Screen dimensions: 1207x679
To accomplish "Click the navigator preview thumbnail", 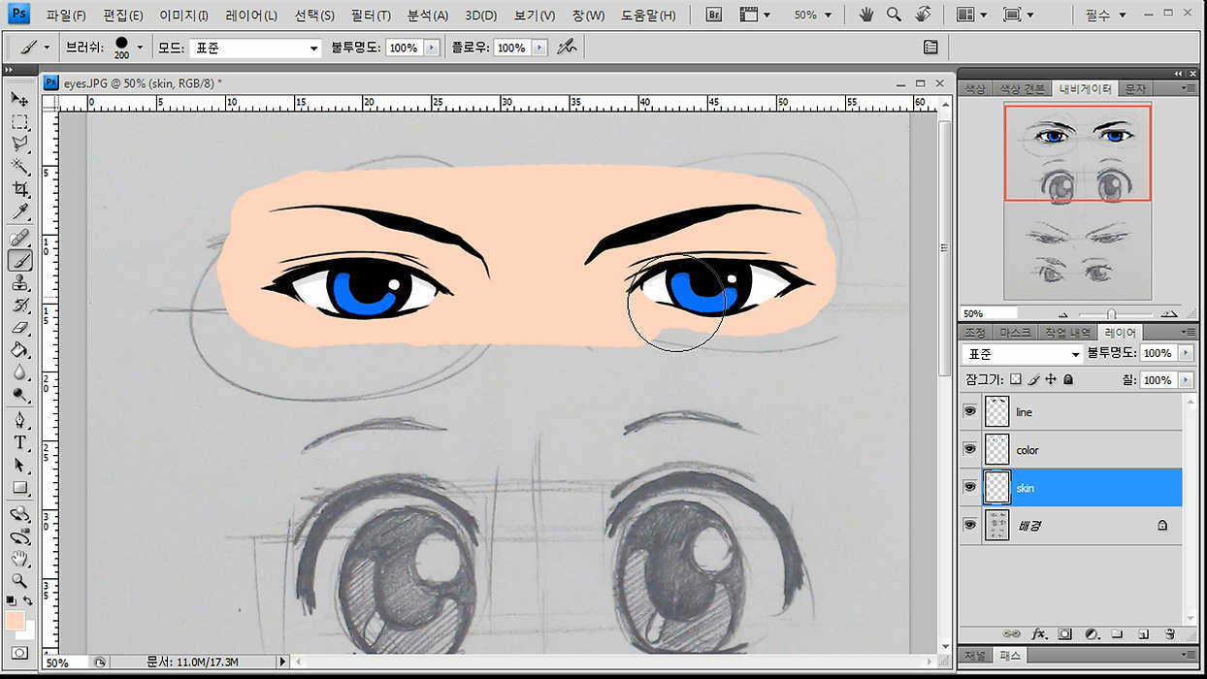I will pos(1077,202).
